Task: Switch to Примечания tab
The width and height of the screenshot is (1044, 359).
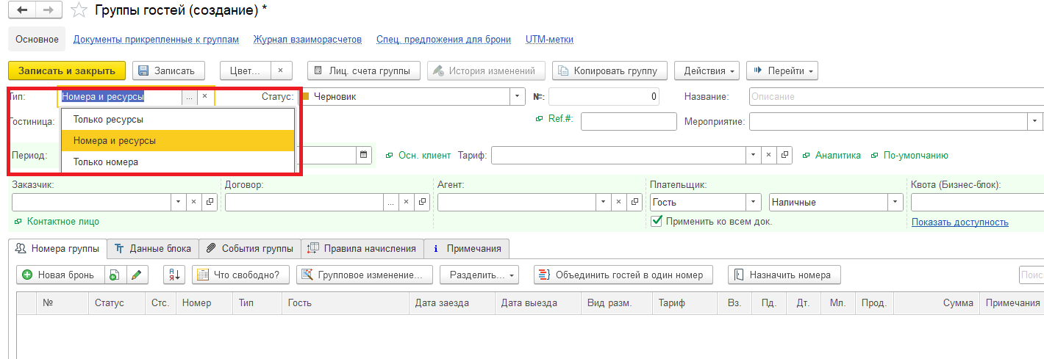Action: pyautogui.click(x=467, y=248)
